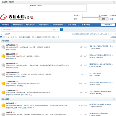Open moderator Smile-su's profile
The image size is (116, 116).
[x=13, y=86]
